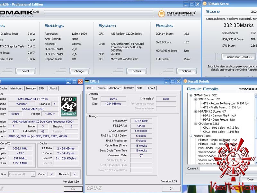
Task: Open SPD tab in left CPU-Z window
Action: [41, 88]
